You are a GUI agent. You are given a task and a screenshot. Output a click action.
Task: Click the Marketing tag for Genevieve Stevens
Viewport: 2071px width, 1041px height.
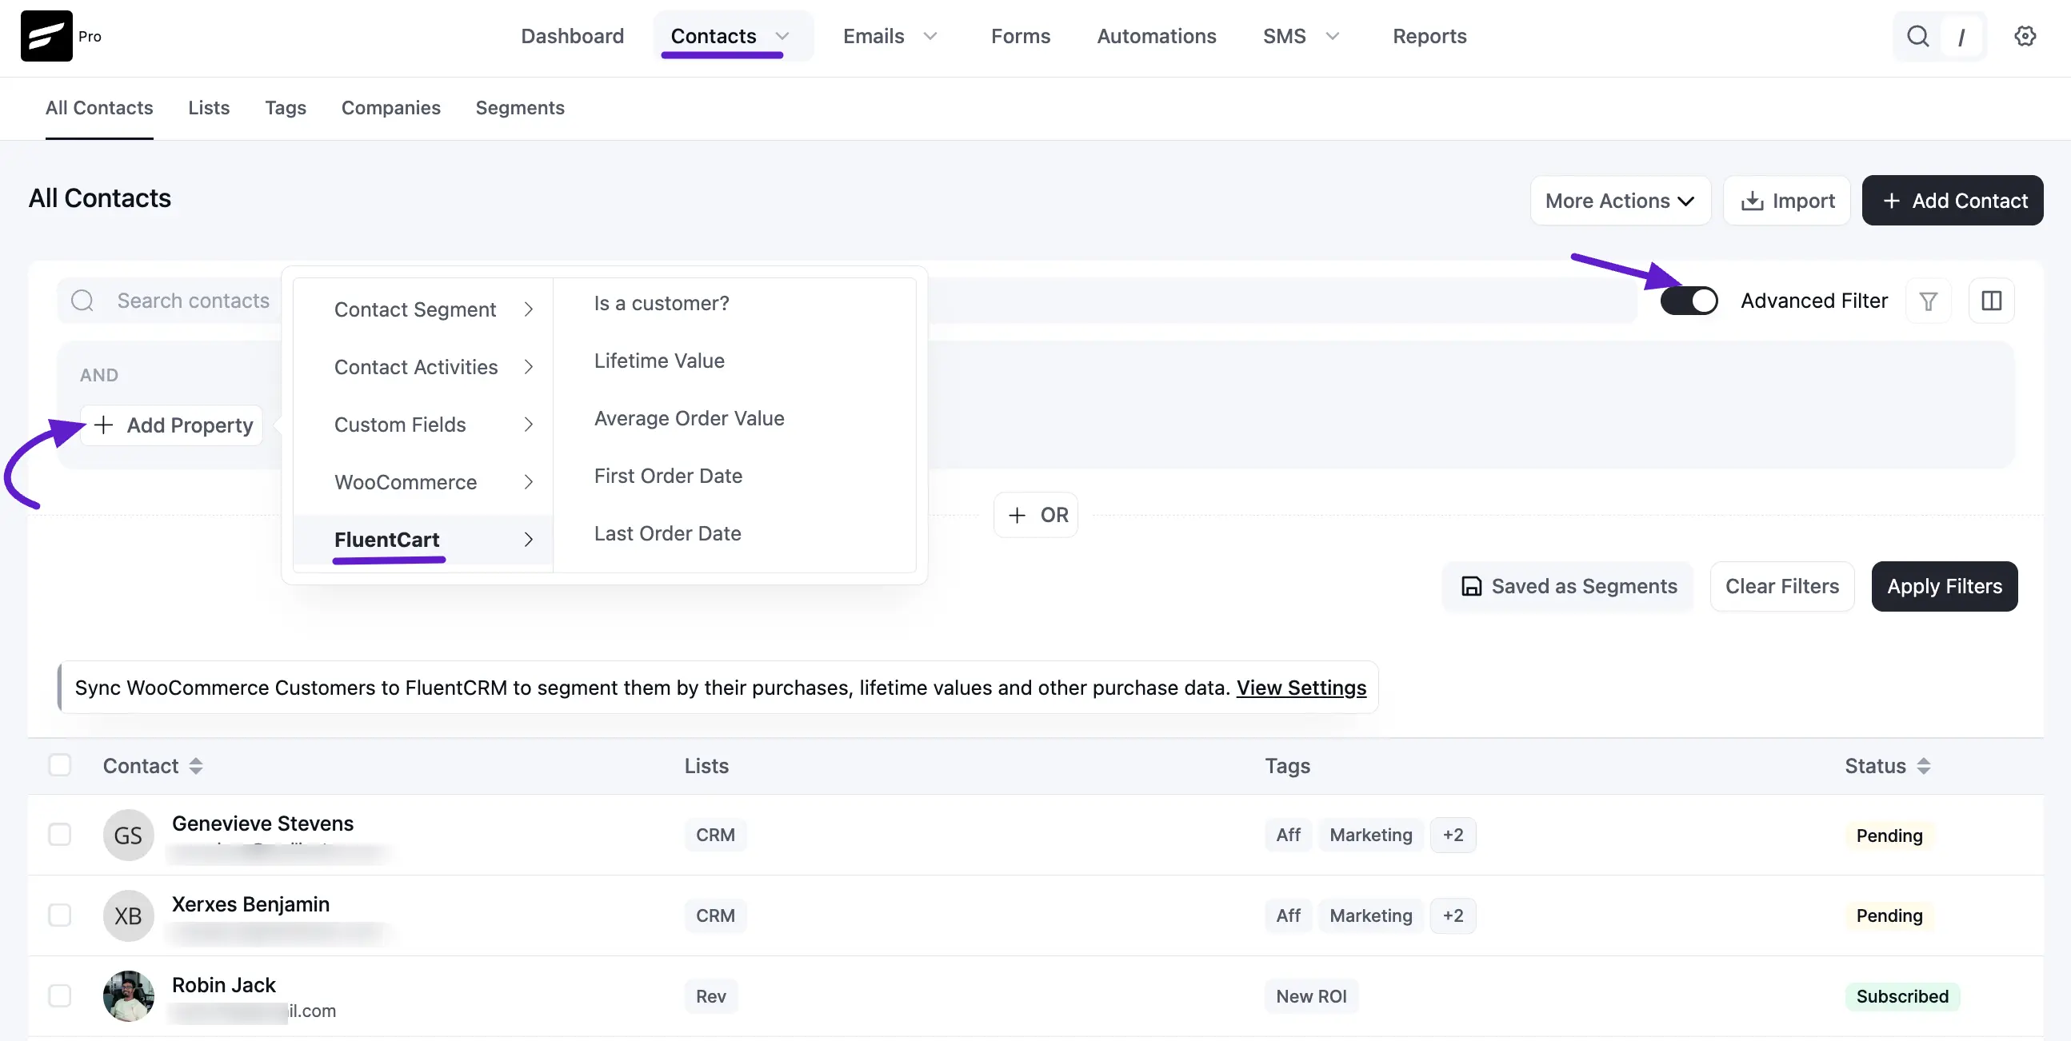point(1371,835)
